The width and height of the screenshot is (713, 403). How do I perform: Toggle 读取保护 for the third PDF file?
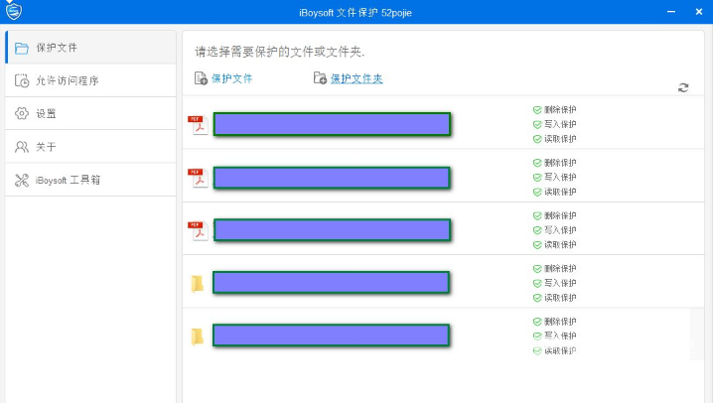pyautogui.click(x=537, y=244)
